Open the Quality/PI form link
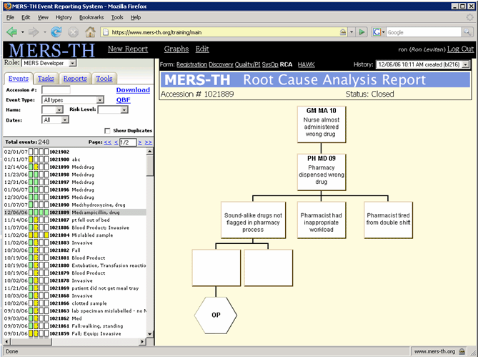The width and height of the screenshot is (478, 357). pos(247,64)
